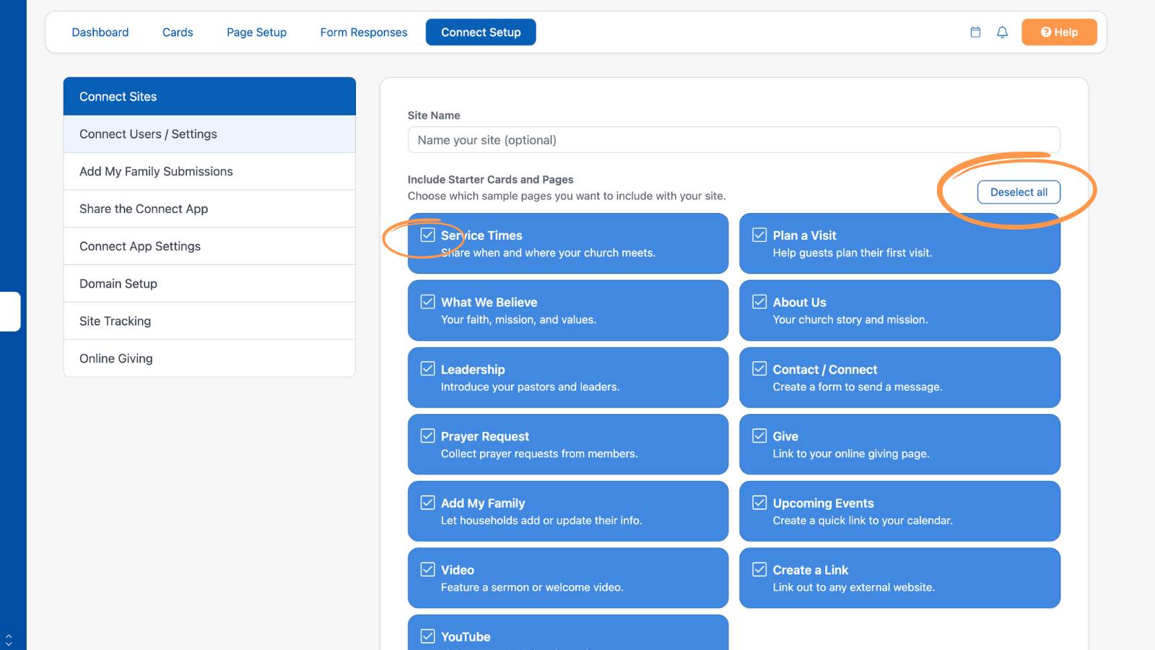This screenshot has width=1155, height=650.
Task: Uncheck the Upcoming Events checkbox
Action: point(759,503)
